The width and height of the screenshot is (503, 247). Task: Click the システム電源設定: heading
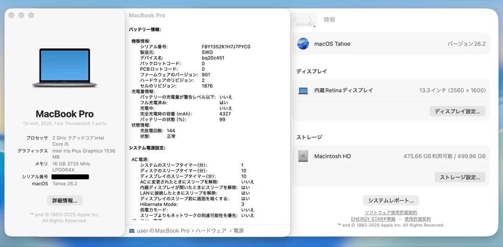click(x=147, y=148)
